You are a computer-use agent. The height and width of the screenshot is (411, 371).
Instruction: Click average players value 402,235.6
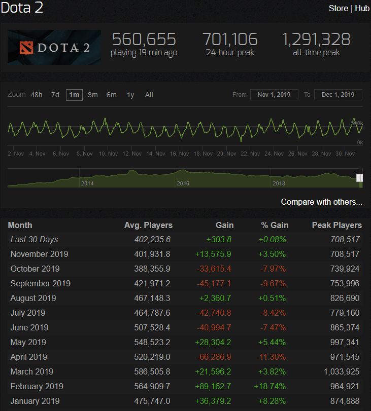(x=152, y=239)
